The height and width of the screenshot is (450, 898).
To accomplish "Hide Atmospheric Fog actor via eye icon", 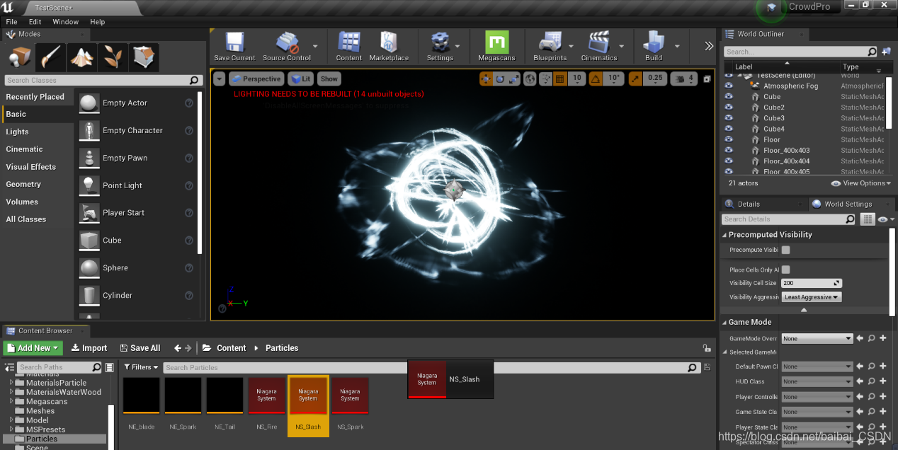I will [728, 86].
